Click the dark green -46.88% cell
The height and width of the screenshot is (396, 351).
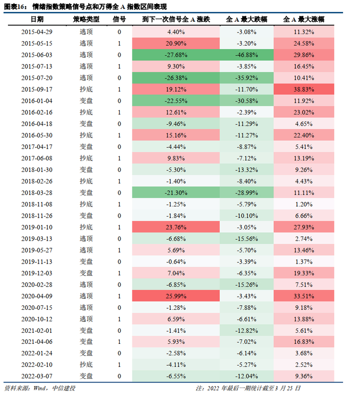tap(246, 55)
